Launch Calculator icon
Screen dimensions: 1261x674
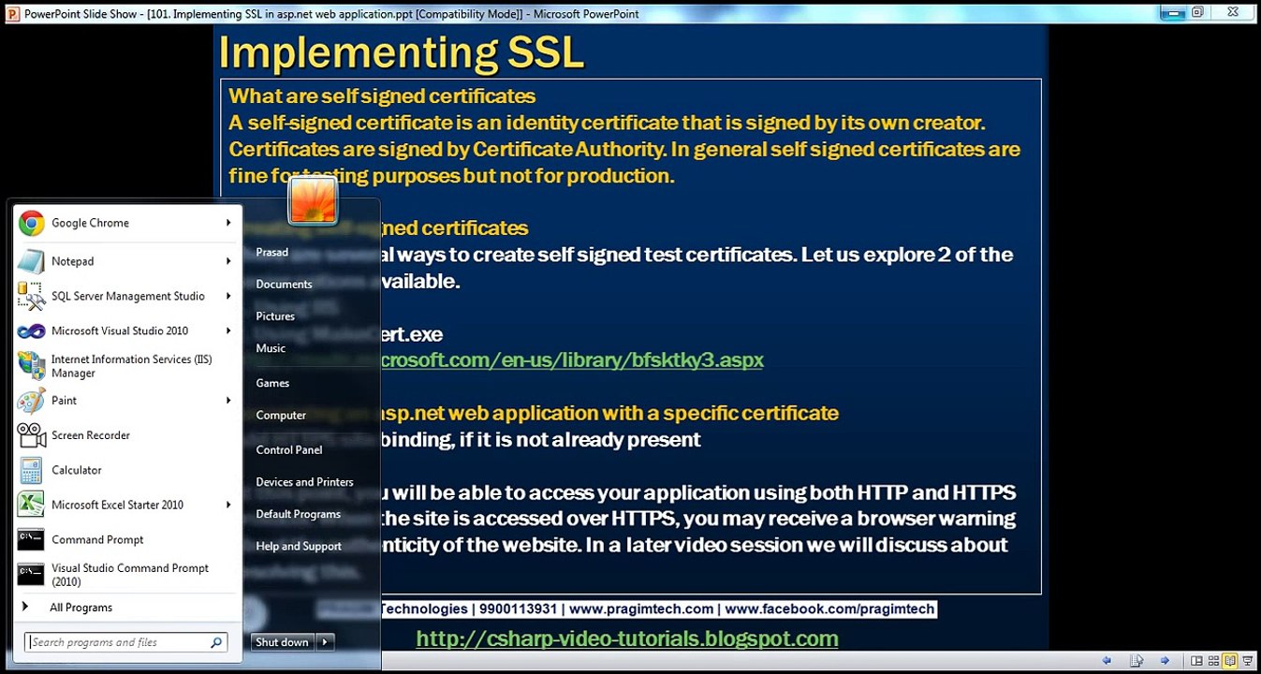click(x=31, y=470)
